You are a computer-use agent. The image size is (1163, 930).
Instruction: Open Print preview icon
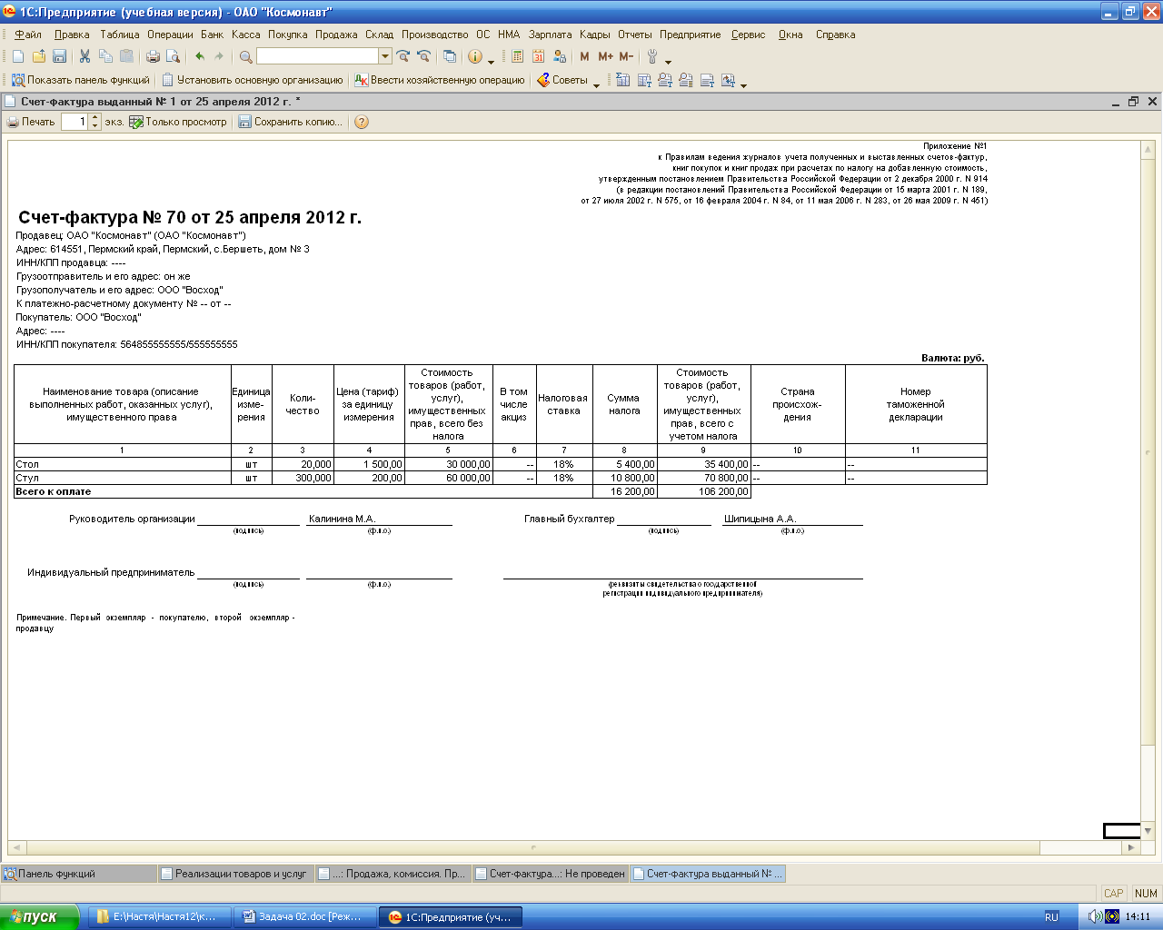(174, 56)
